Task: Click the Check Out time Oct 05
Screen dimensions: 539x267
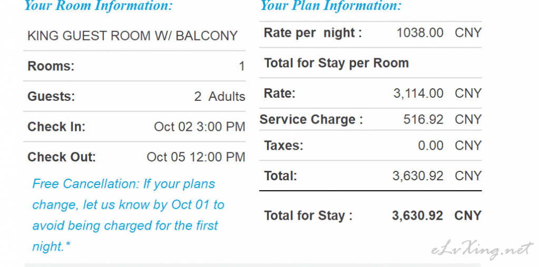Action: [x=196, y=157]
